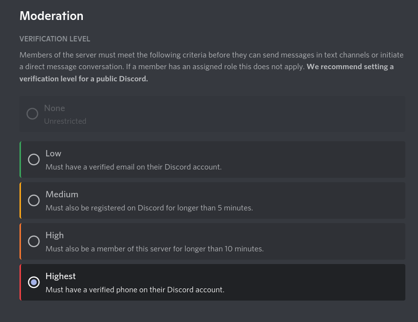Screen dimensions: 418x322
Task: Click the disabled None radio circle
Action: (x=32, y=114)
